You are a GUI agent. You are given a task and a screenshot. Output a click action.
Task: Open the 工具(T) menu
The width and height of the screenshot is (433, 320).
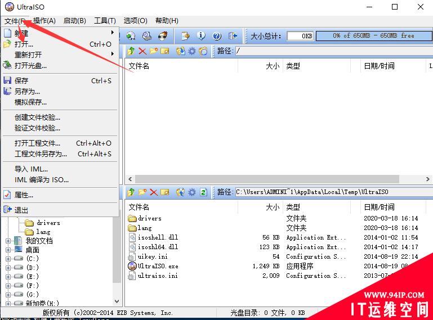coord(105,21)
